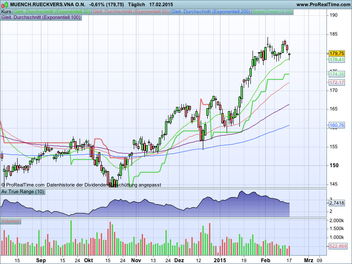Click the volume value tag 522.869
This screenshot has height=264, width=352.
[x=338, y=246]
